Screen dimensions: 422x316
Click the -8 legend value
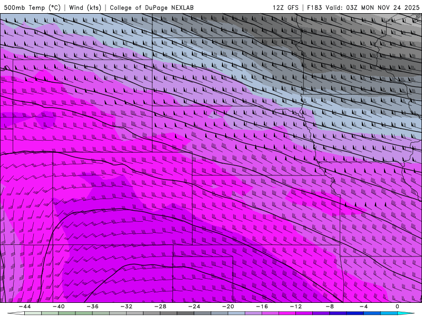330,307
